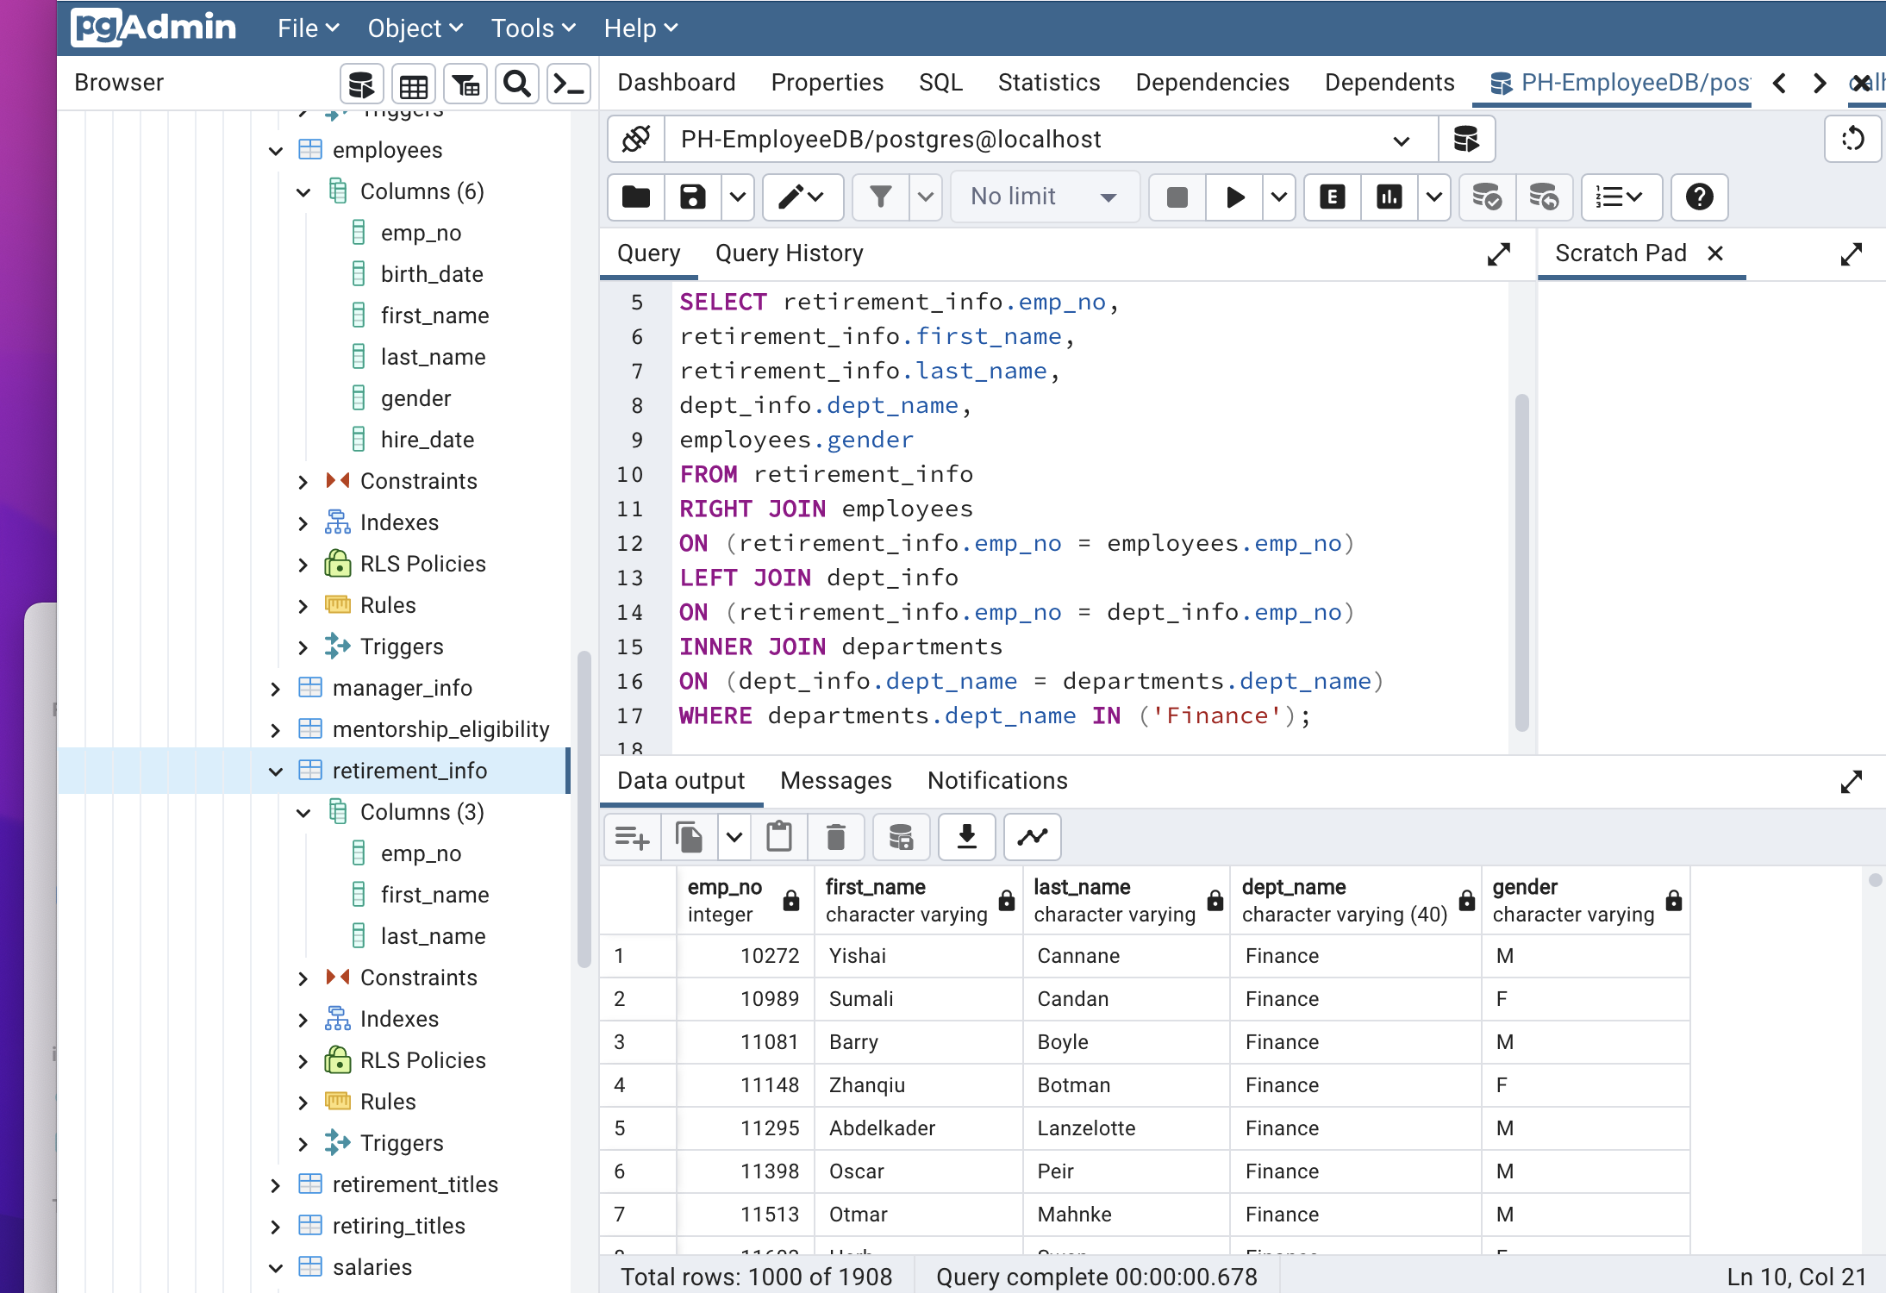Expand the Constraints node under retirement_info

click(303, 977)
